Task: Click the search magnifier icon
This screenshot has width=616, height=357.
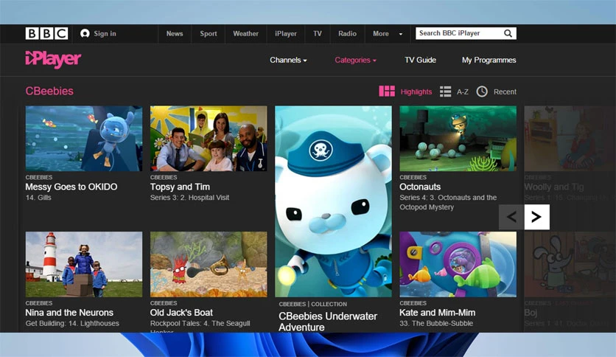Action: (508, 33)
